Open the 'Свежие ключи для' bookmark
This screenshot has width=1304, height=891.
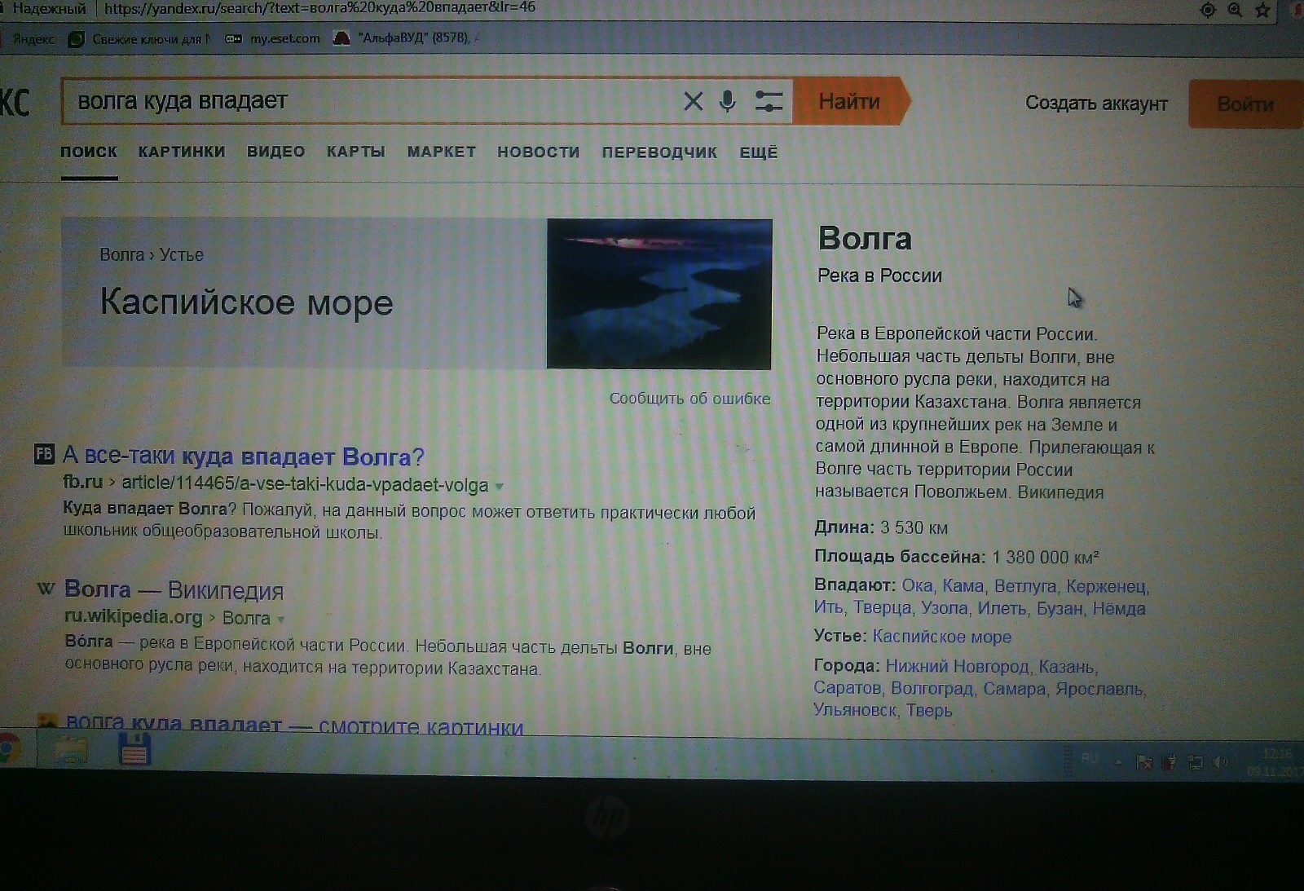pyautogui.click(x=139, y=38)
